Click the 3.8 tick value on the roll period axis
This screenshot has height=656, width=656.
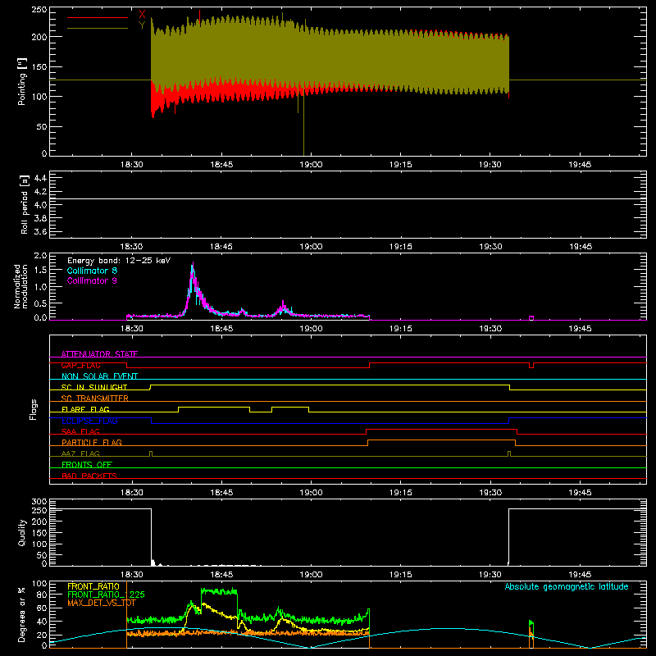click(x=40, y=218)
